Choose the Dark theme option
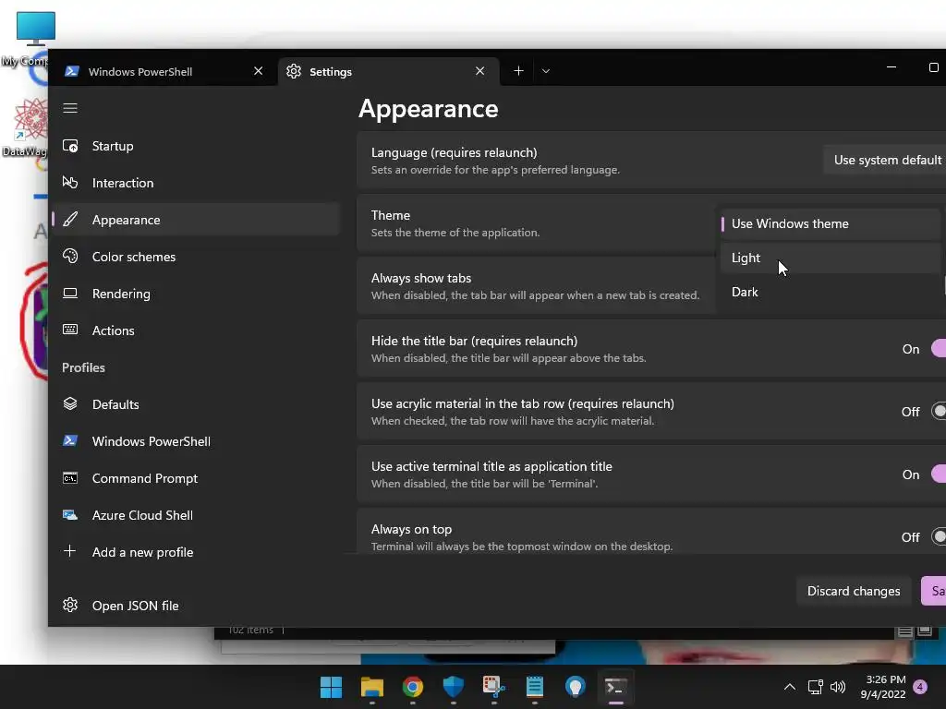This screenshot has height=709, width=946. 831,292
